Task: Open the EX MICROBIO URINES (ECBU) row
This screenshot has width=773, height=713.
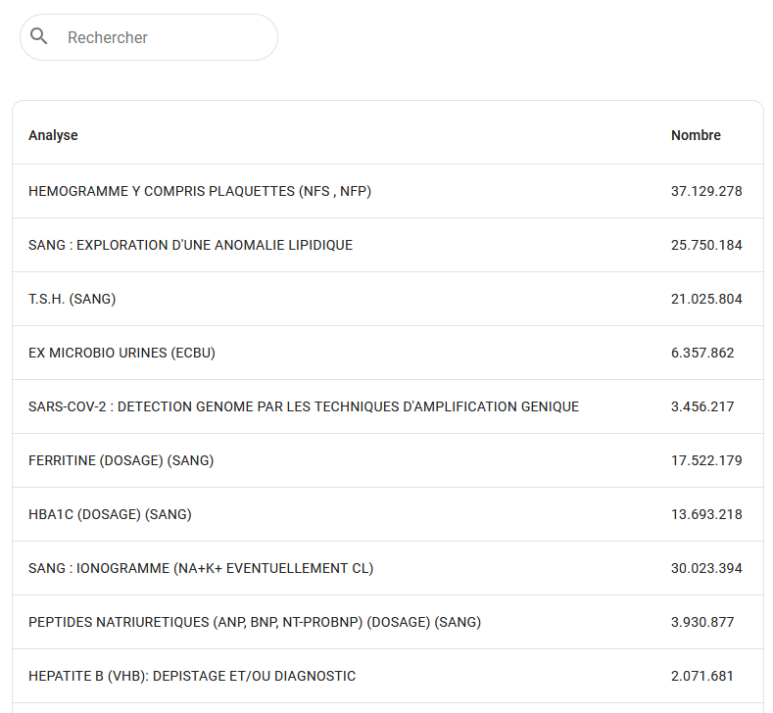Action: [121, 353]
